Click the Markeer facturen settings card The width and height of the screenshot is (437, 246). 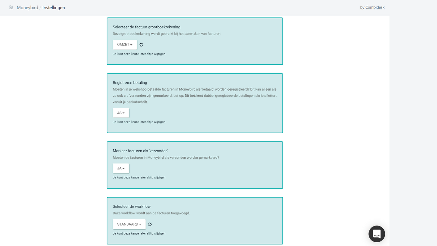click(x=195, y=165)
